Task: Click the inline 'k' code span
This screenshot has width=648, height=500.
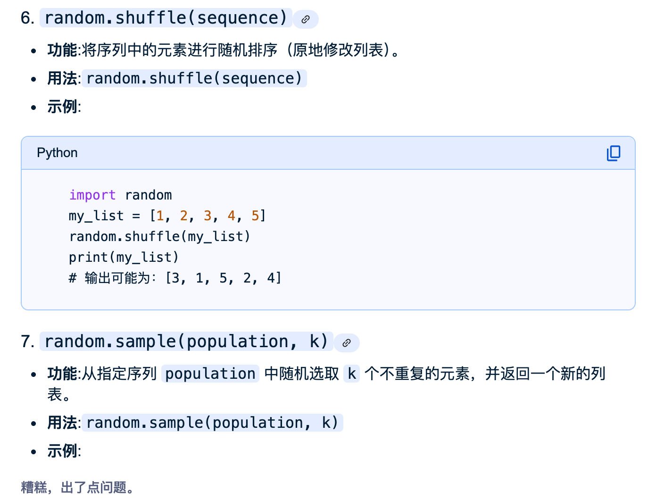Action: click(352, 374)
